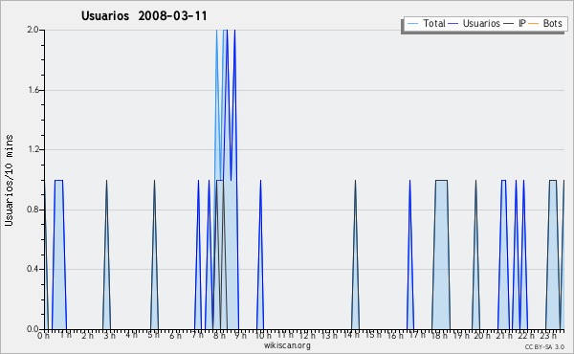This screenshot has width=574, height=354.
Task: Click the x-axis label '19 h'
Action: tap(461, 335)
